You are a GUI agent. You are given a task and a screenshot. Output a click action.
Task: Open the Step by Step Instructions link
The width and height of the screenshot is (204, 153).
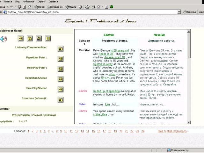coord(172,131)
